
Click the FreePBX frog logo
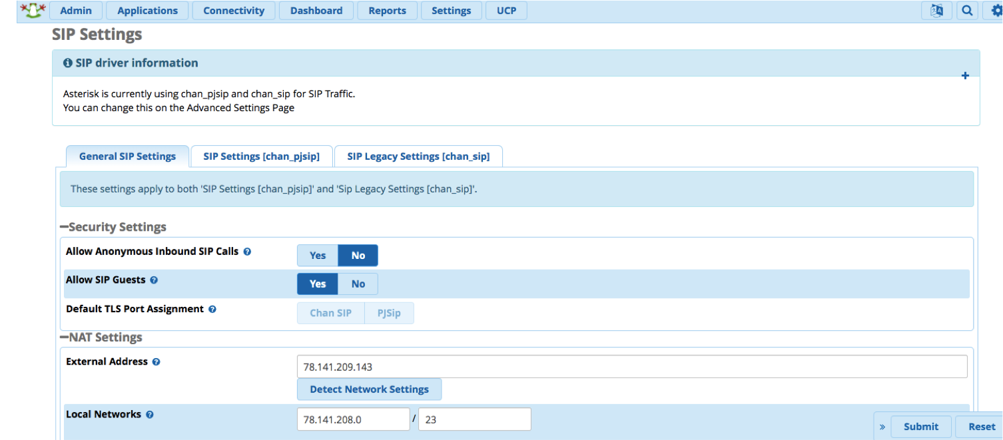[x=32, y=11]
